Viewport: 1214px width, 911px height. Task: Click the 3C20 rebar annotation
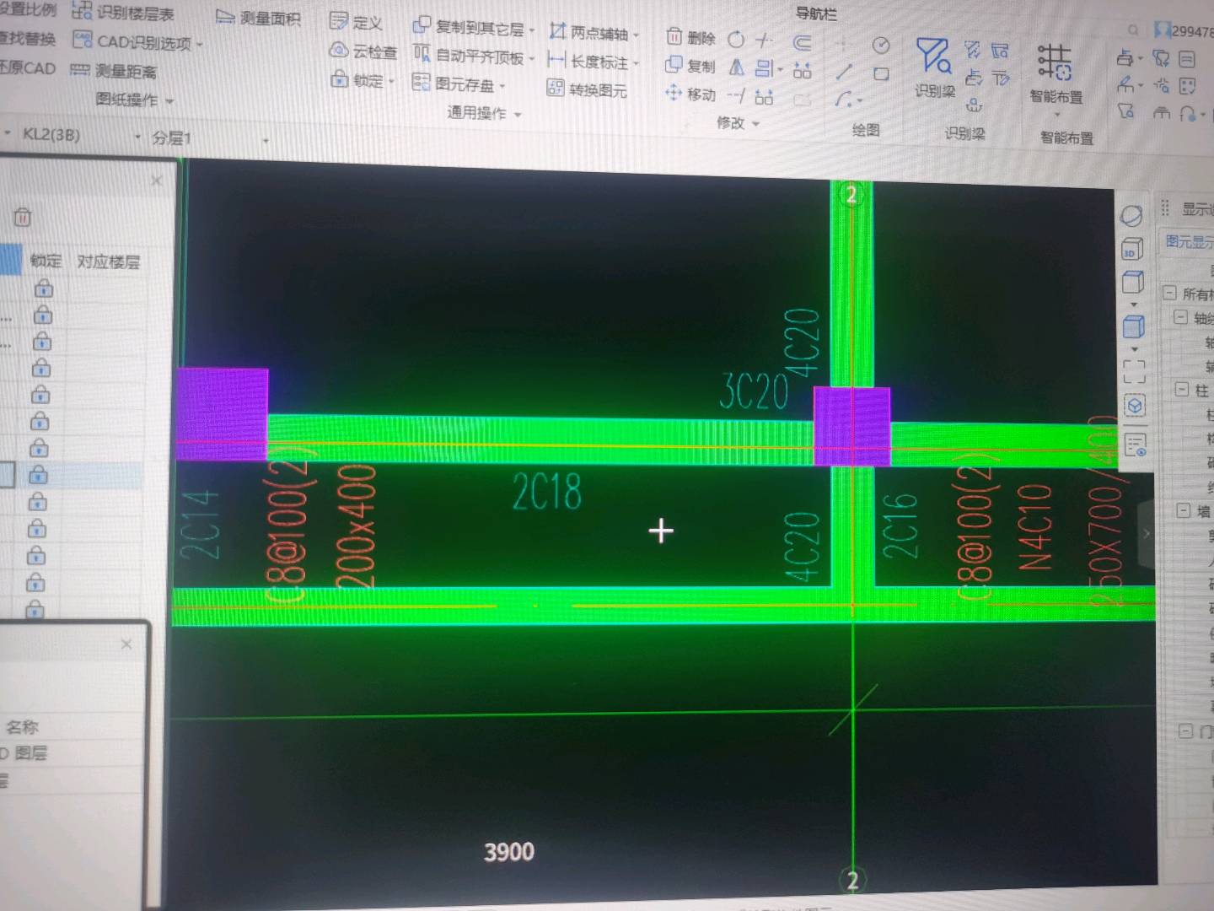[x=753, y=391]
